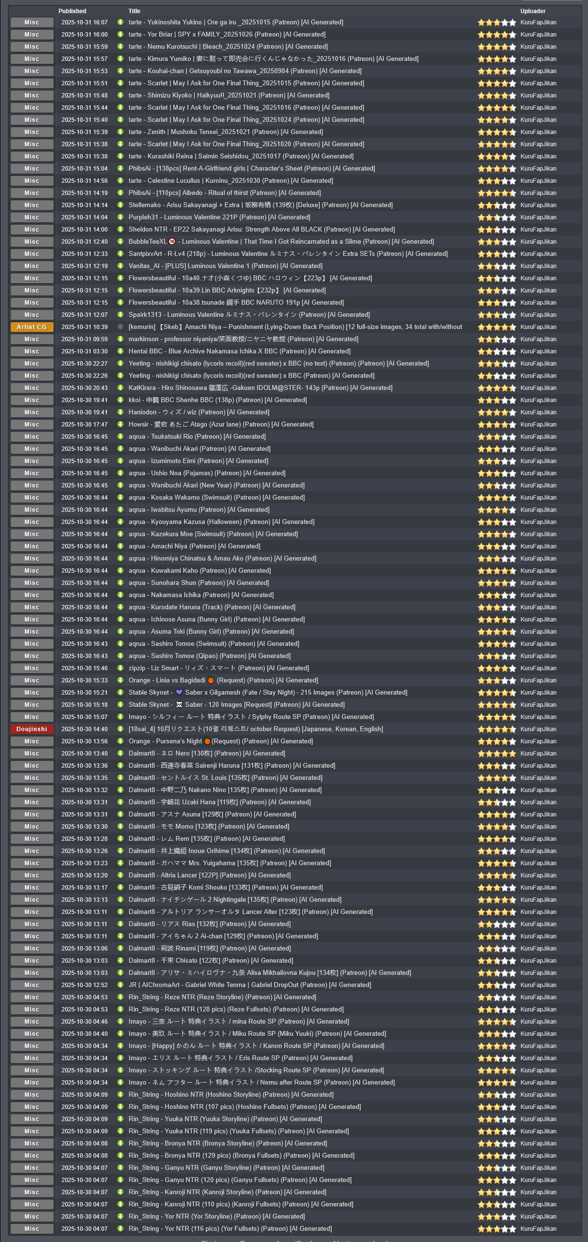Open the aqrua Ushio Noa Pajamas title
The image size is (588, 1242).
point(207,473)
